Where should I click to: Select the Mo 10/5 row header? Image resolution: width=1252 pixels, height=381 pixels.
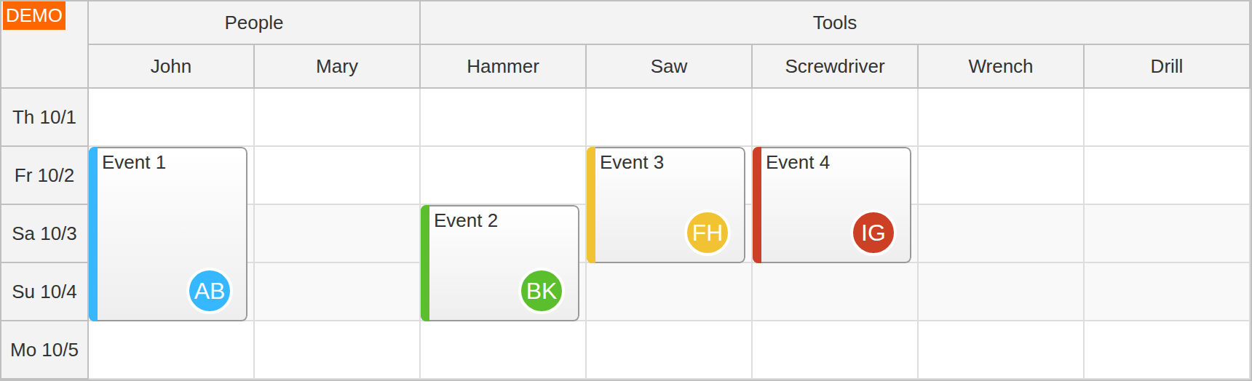(x=44, y=350)
